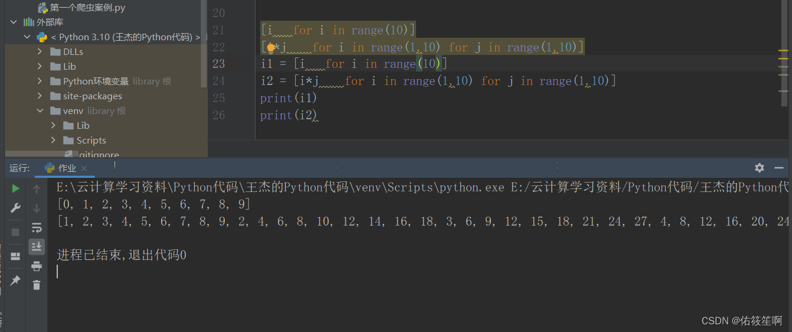Click line number 23 in gutter

pos(218,64)
